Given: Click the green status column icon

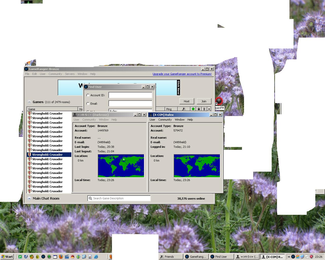Looking at the screenshot, I should click(193, 109).
